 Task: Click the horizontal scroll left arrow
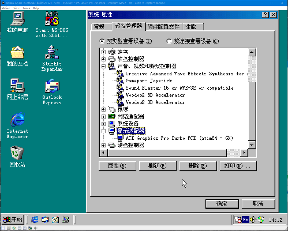tap(104, 153)
